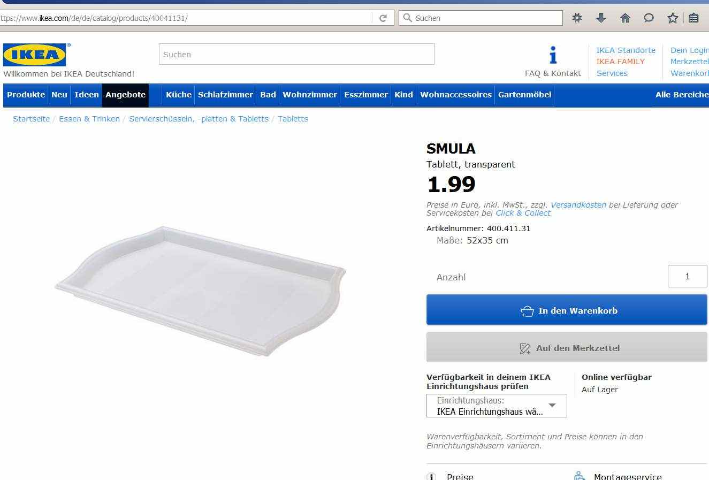Open the chat bubble icon in toolbar
The width and height of the screenshot is (709, 480).
[649, 18]
